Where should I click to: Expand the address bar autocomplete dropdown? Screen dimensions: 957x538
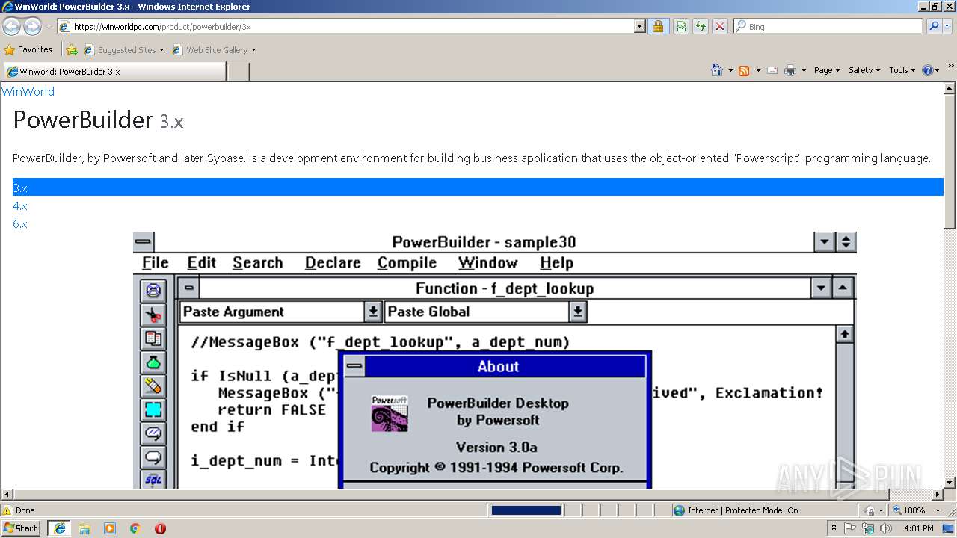639,26
